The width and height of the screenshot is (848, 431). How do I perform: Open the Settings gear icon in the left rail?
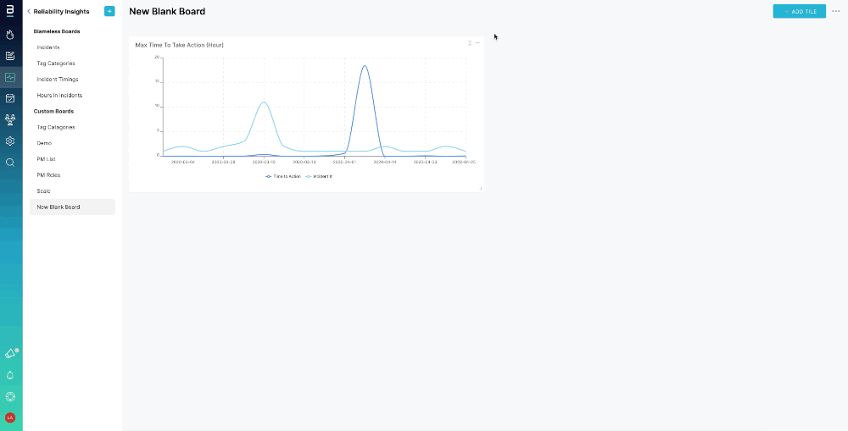coord(9,141)
